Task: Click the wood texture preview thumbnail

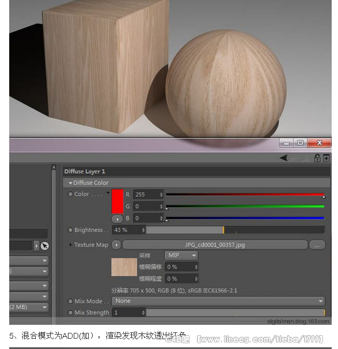Action: tap(124, 267)
